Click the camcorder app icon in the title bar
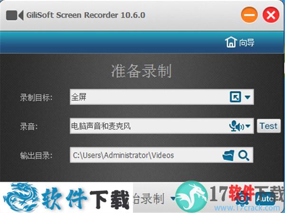Viewport: 285px width, 213px height. 15,15
